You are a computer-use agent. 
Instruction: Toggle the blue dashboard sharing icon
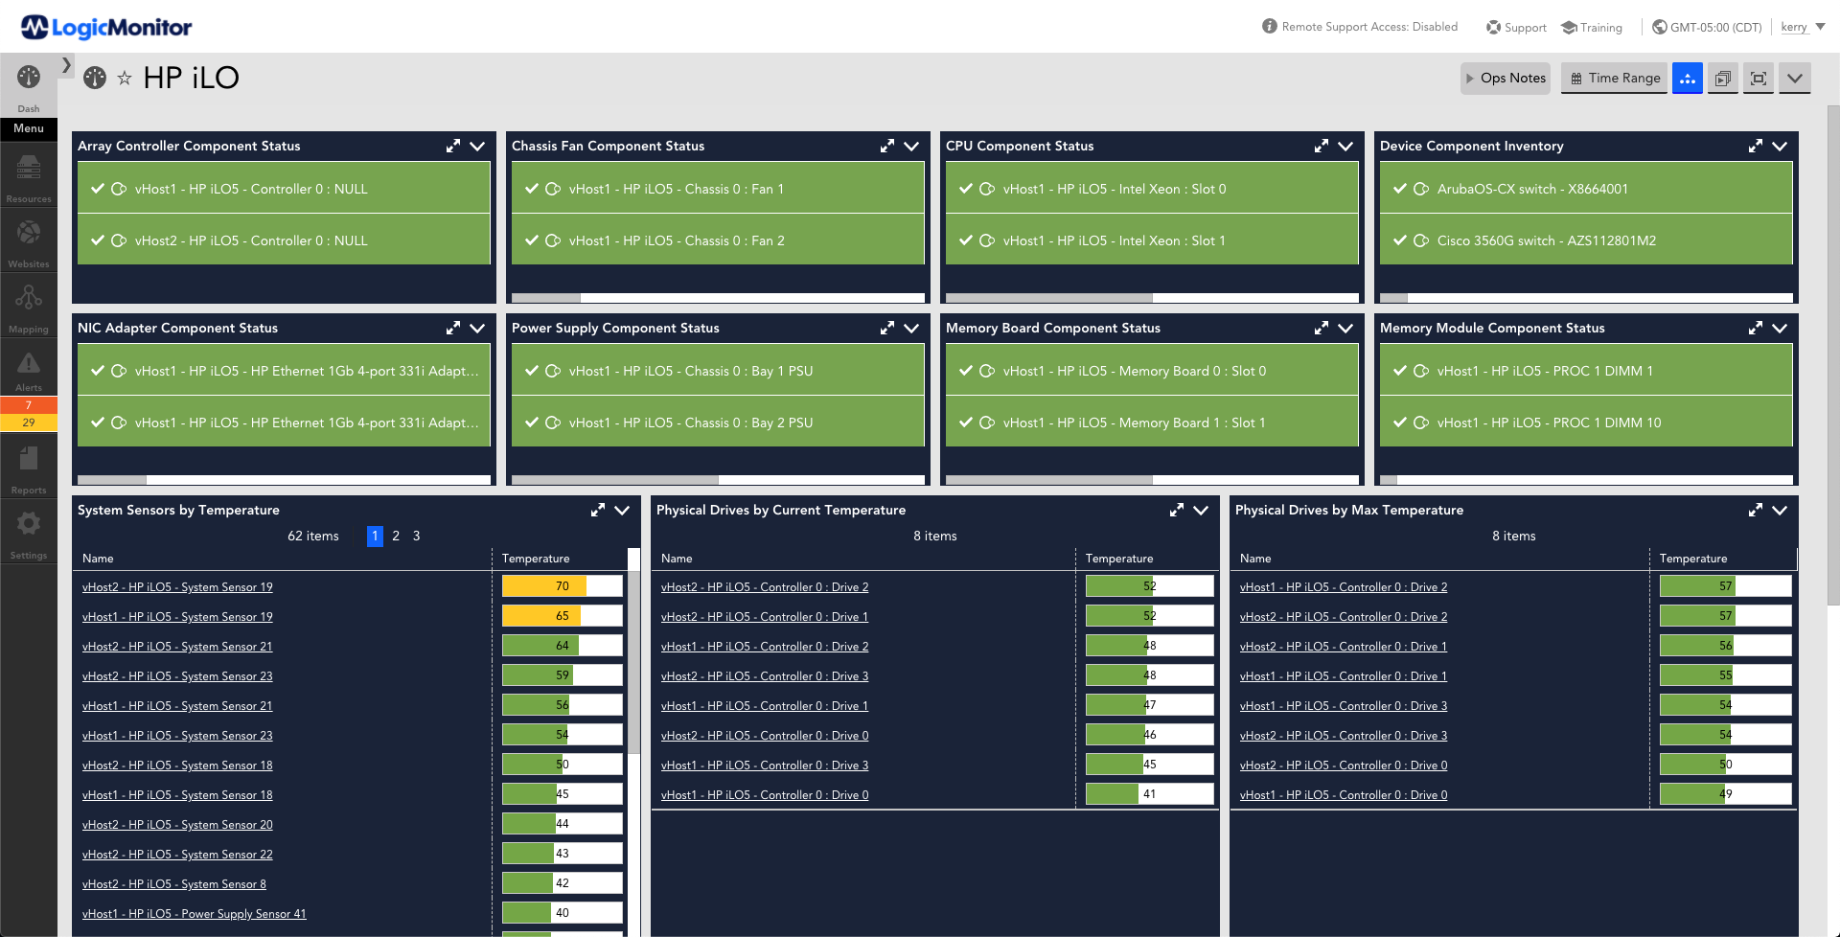[x=1687, y=78]
